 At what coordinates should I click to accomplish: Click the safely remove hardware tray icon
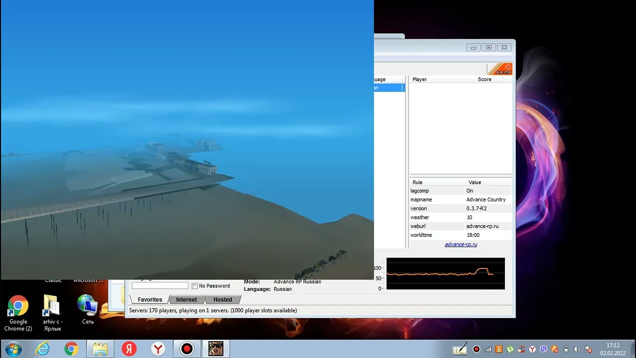pyautogui.click(x=566, y=349)
